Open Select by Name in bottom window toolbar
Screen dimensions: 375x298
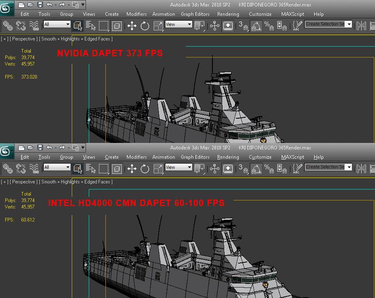[90, 168]
